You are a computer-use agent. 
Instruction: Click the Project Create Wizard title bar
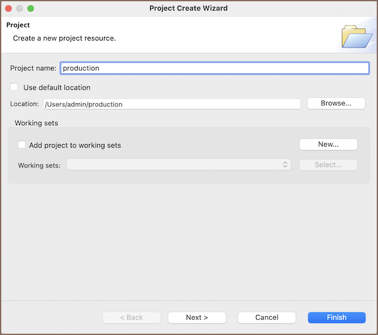click(188, 9)
